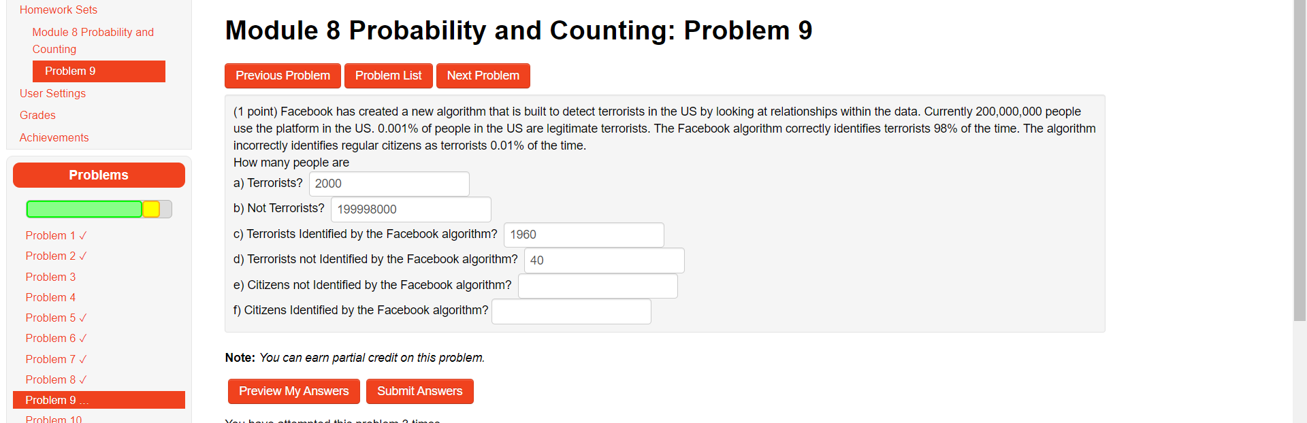
Task: Open the Homework Sets page
Action: (x=58, y=10)
